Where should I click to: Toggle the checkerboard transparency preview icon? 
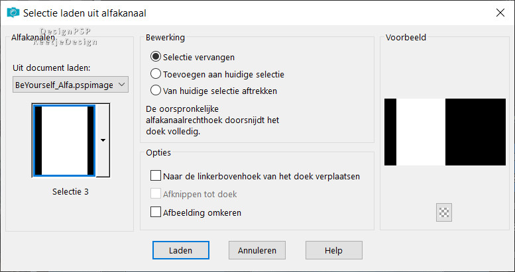(443, 212)
